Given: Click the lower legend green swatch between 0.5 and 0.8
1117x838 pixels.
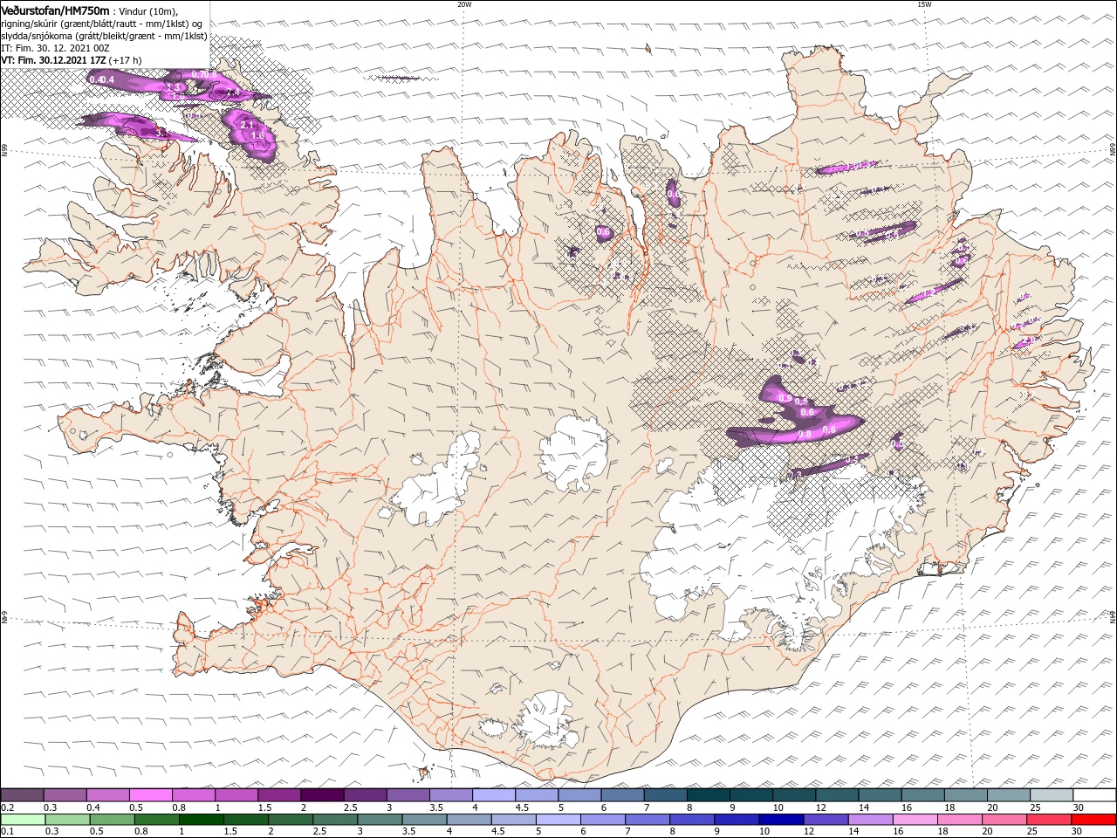Looking at the screenshot, I should 113,820.
